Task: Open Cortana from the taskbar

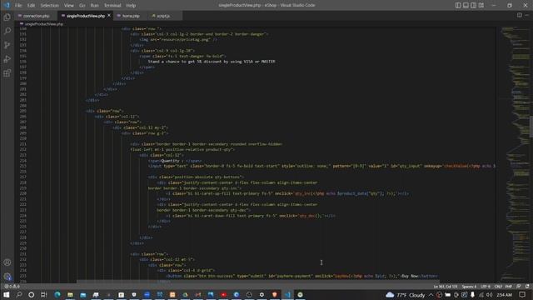Action: [32, 294]
